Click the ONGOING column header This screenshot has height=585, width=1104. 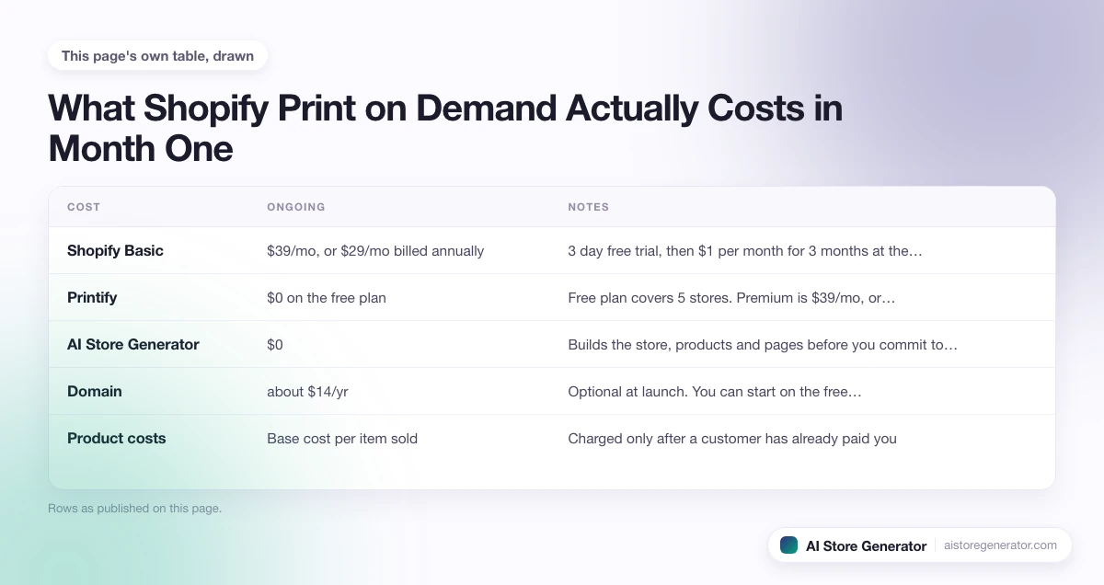(296, 207)
